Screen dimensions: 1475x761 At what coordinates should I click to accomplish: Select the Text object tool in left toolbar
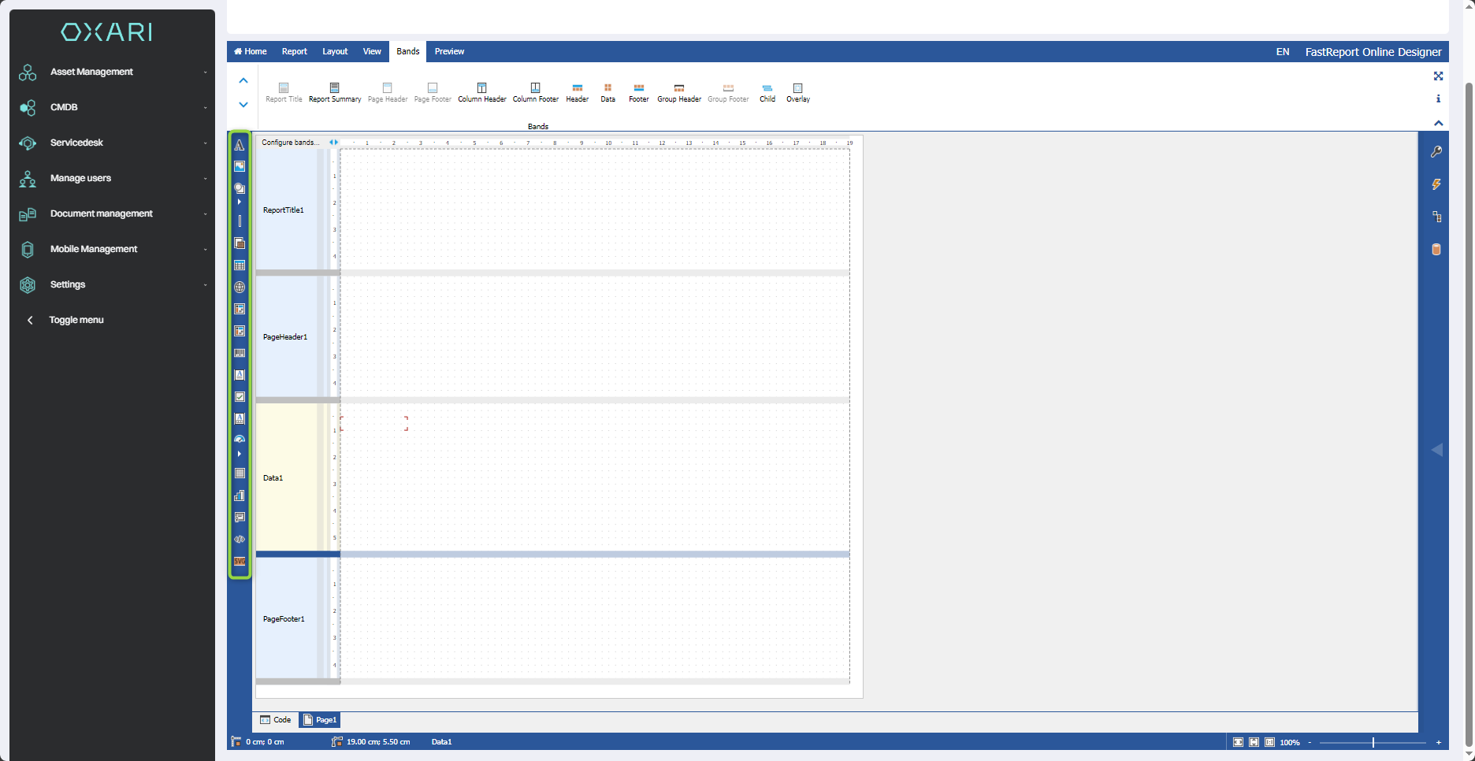tap(240, 145)
